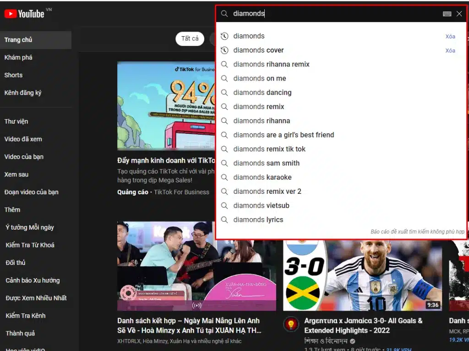Open Argentina x Jamaica 3-0 video thumbnail
469x351 pixels.
tap(363, 275)
